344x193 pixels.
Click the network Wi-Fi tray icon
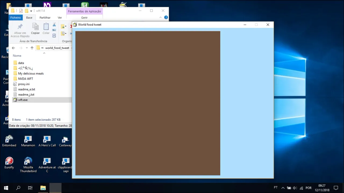[x=301, y=188]
